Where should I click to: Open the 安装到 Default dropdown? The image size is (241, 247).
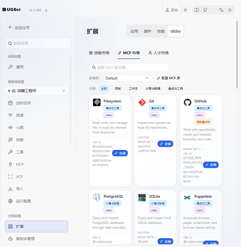pos(127,78)
